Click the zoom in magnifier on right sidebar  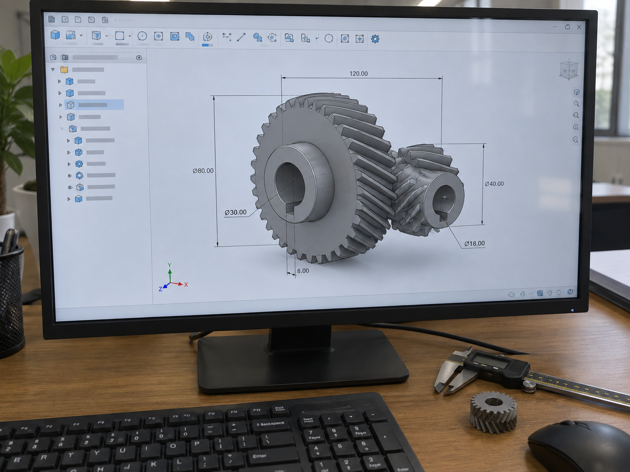coord(576,104)
